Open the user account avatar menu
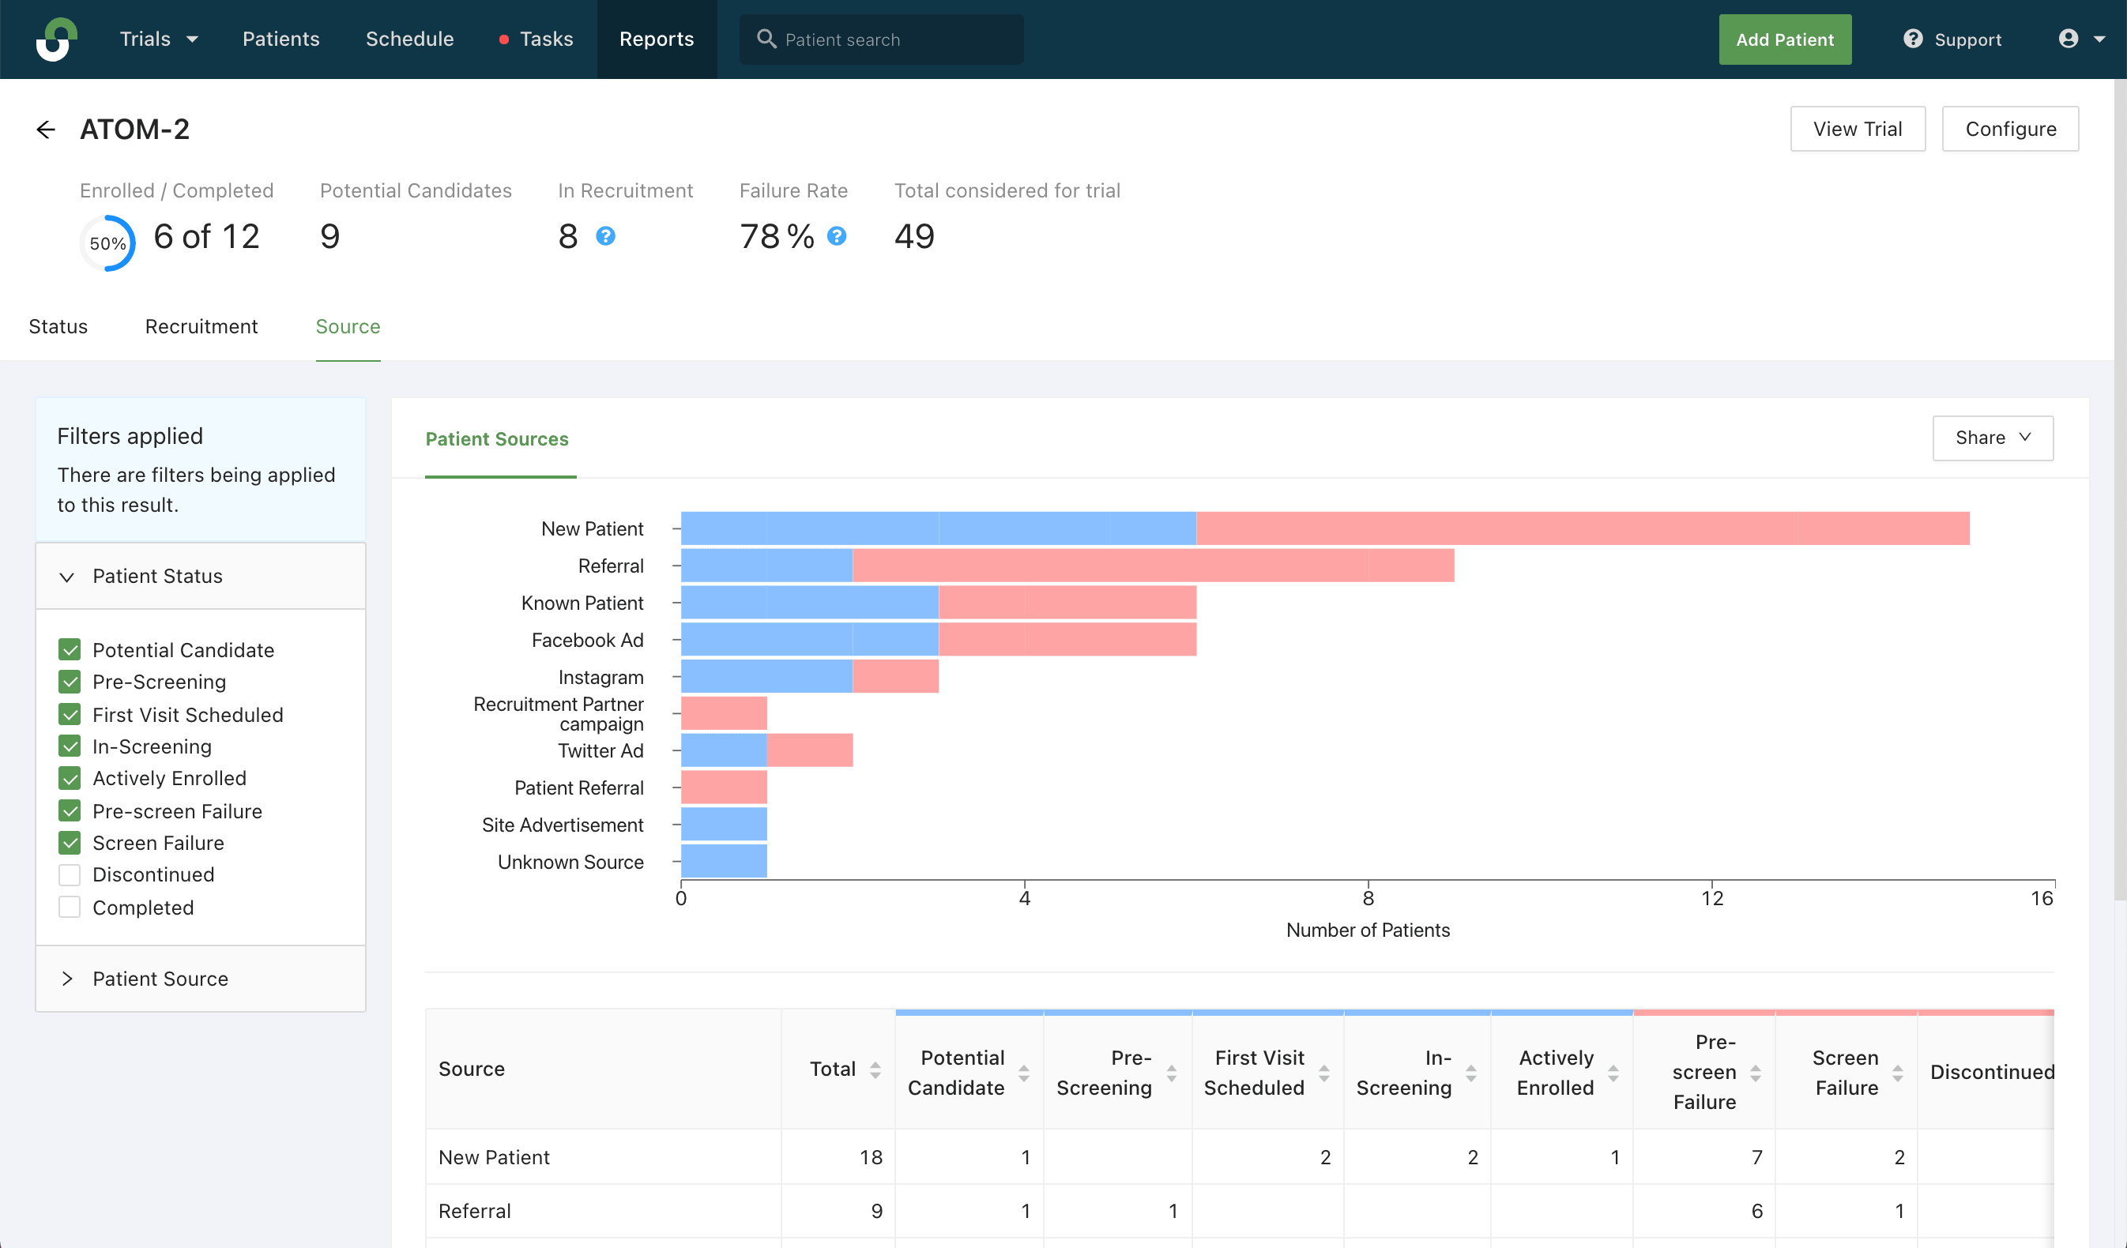 (x=2068, y=39)
